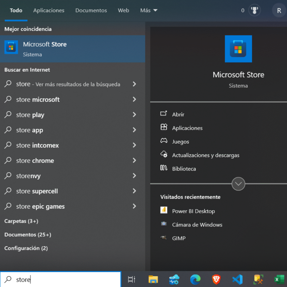
Task: Expand arrow for store intcomex suggestion
Action: coord(134,145)
